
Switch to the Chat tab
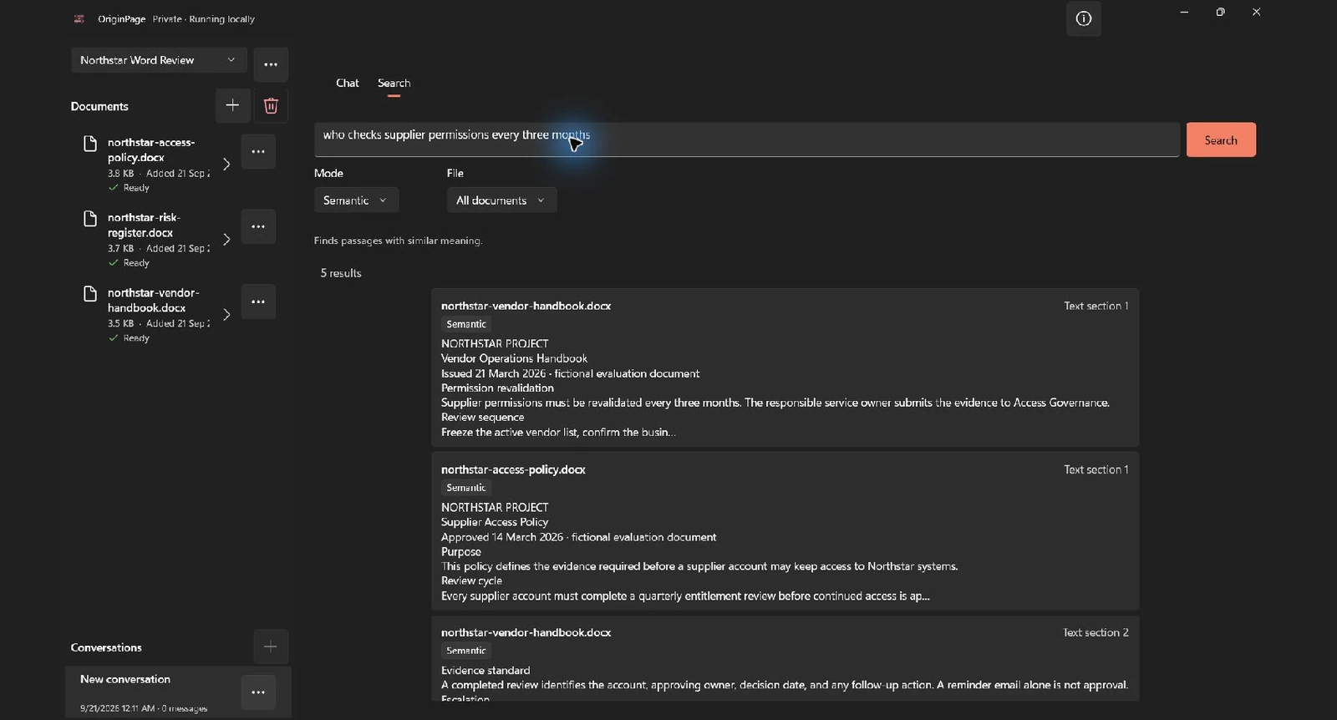click(347, 83)
